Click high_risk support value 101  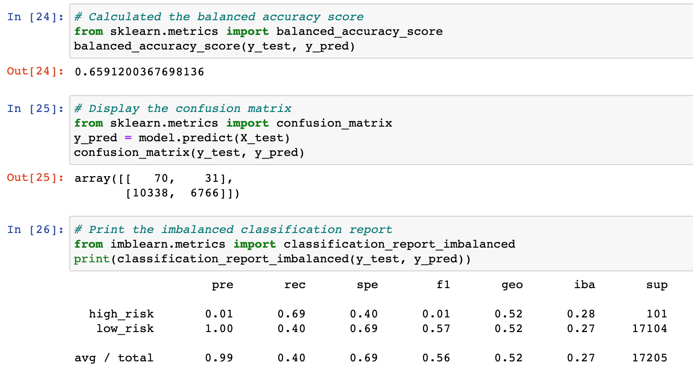coord(657,314)
